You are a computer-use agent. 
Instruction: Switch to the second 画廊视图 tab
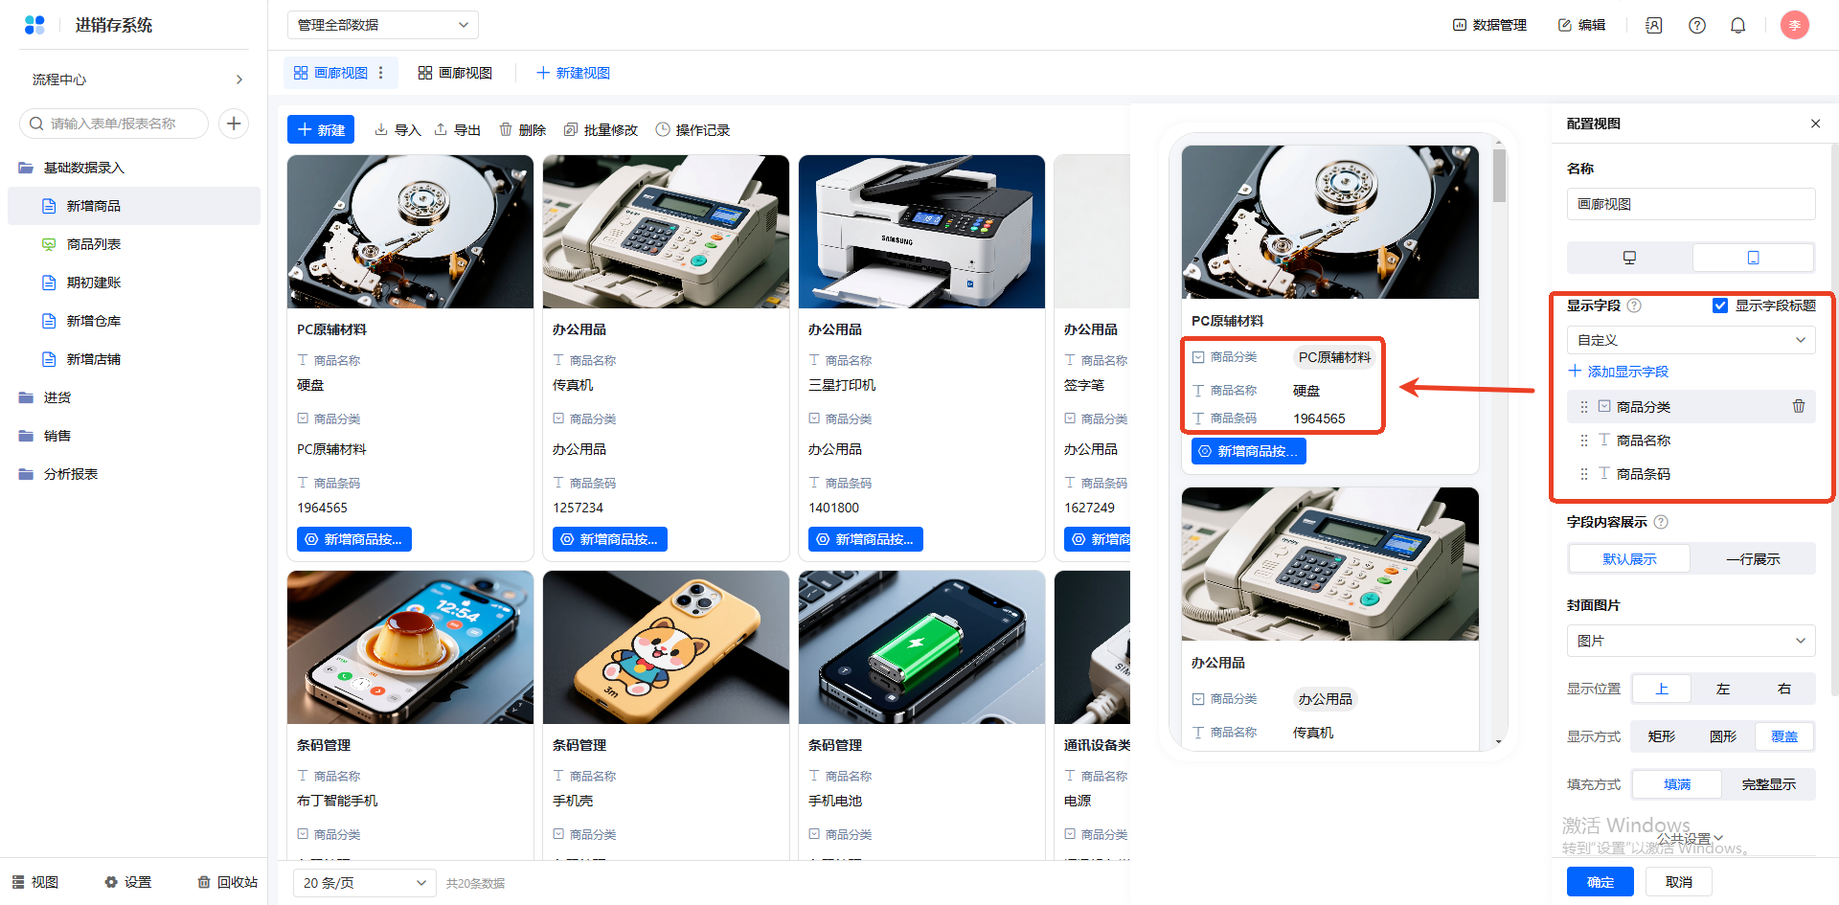point(456,73)
